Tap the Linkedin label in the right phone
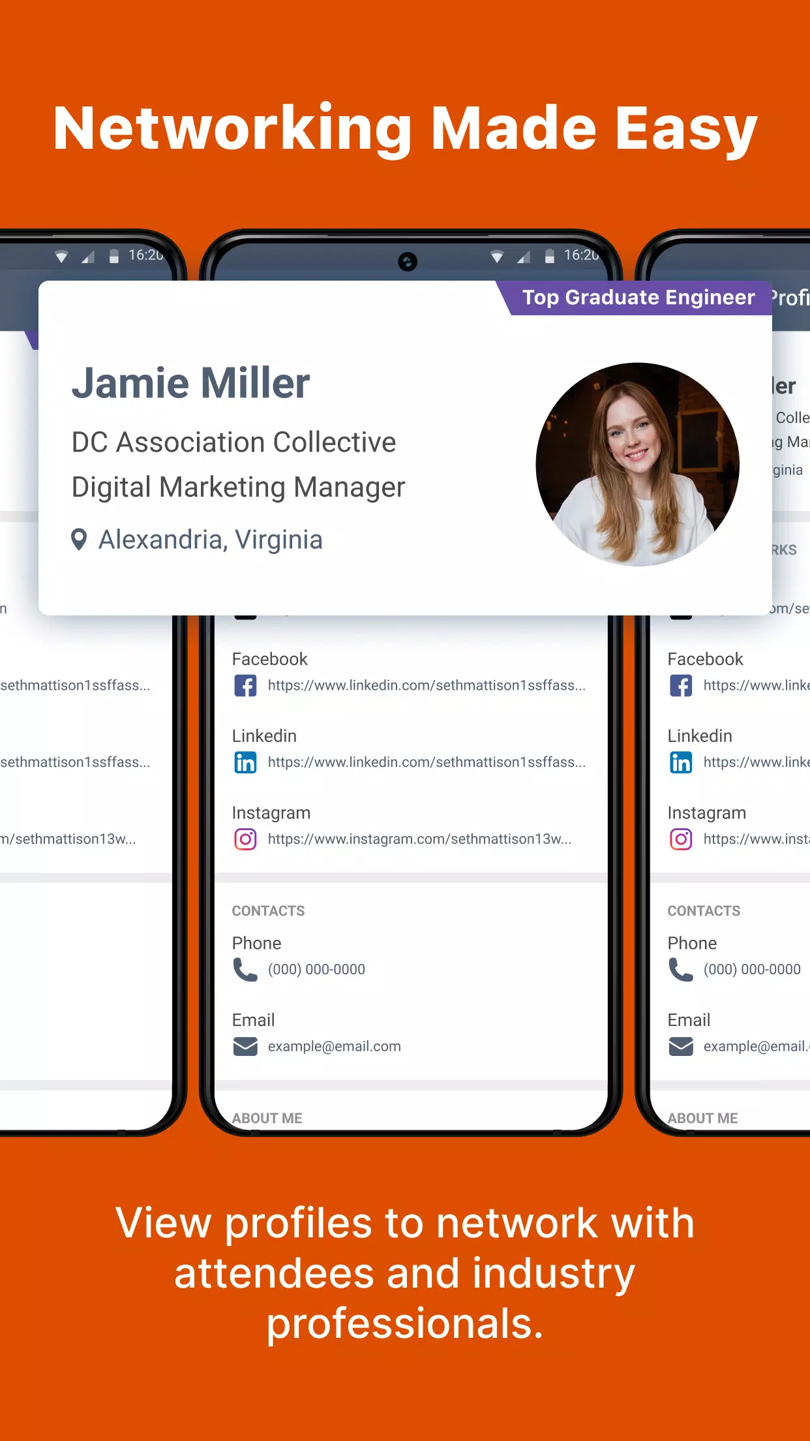This screenshot has height=1441, width=810. pyautogui.click(x=700, y=736)
